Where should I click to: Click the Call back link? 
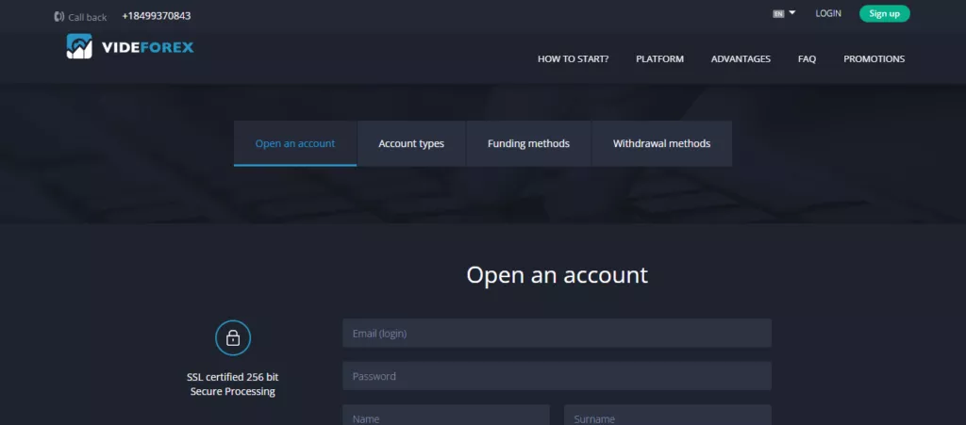click(88, 17)
